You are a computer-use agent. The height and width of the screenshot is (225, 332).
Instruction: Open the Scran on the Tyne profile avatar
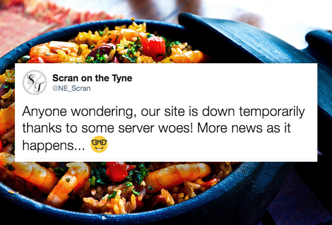[x=35, y=82]
